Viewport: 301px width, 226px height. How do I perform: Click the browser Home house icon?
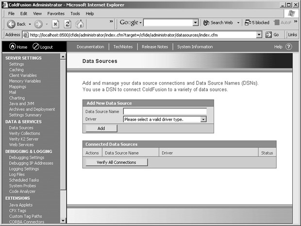(80, 24)
